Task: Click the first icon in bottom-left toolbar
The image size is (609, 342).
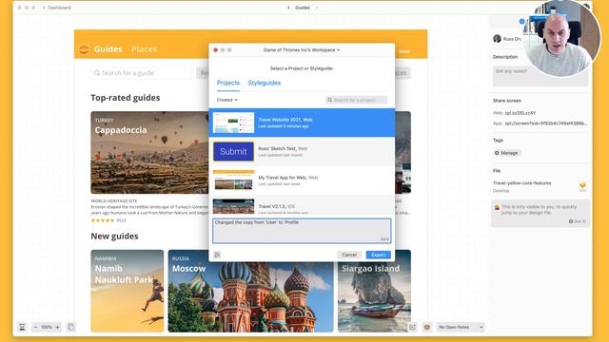Action: [x=22, y=327]
